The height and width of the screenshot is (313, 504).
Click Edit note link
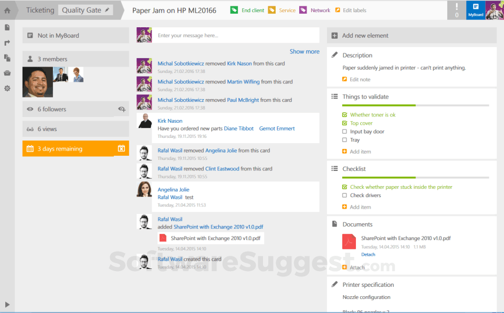[x=360, y=80]
